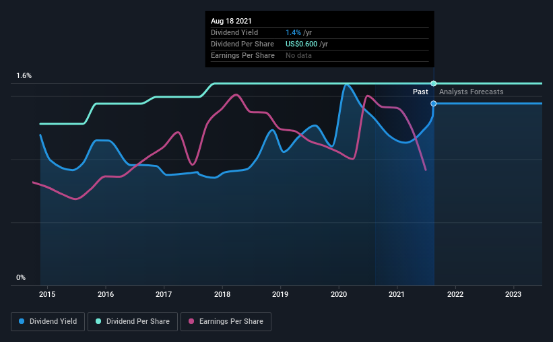
Task: Select the teal dividend per share data point marker
Action: (434, 83)
